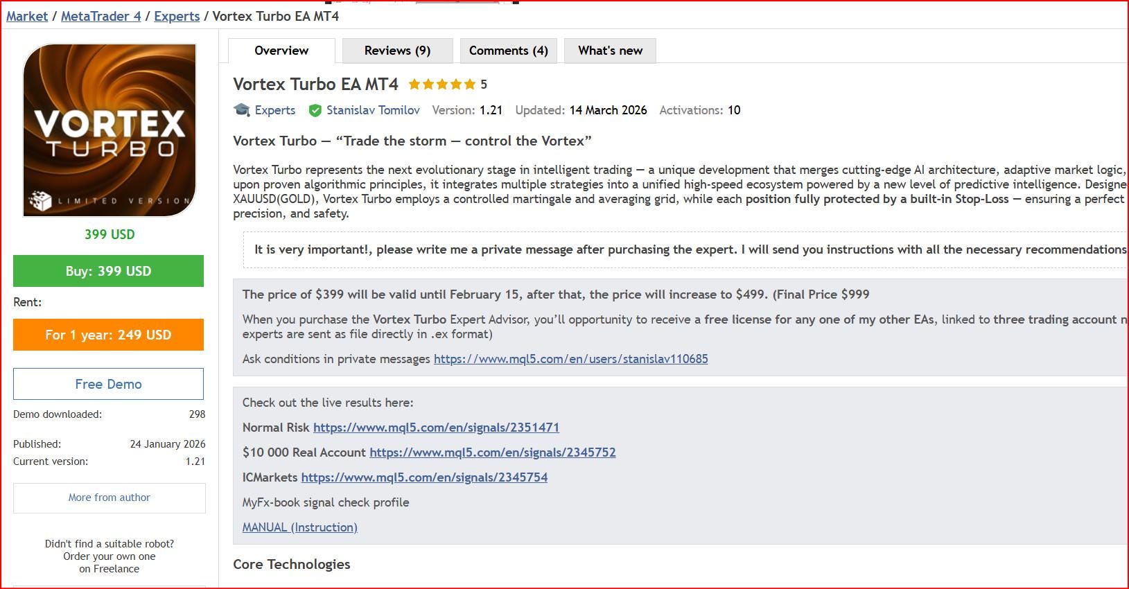
Task: Open $10 000 Real Account signal link
Action: tap(493, 452)
